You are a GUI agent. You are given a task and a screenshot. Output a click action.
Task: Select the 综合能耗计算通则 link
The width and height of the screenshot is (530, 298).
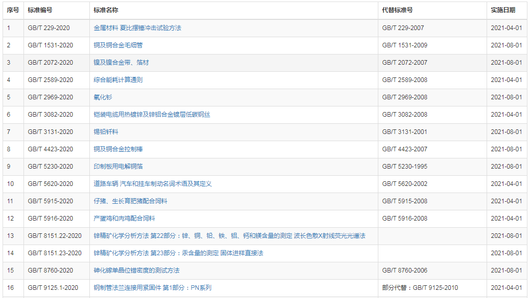(118, 80)
